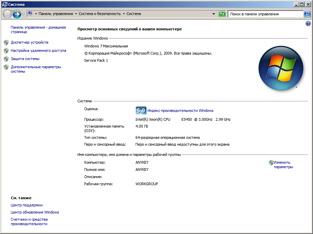Click the 5.9 performance score badge
313x234 pixels.
tap(141, 111)
